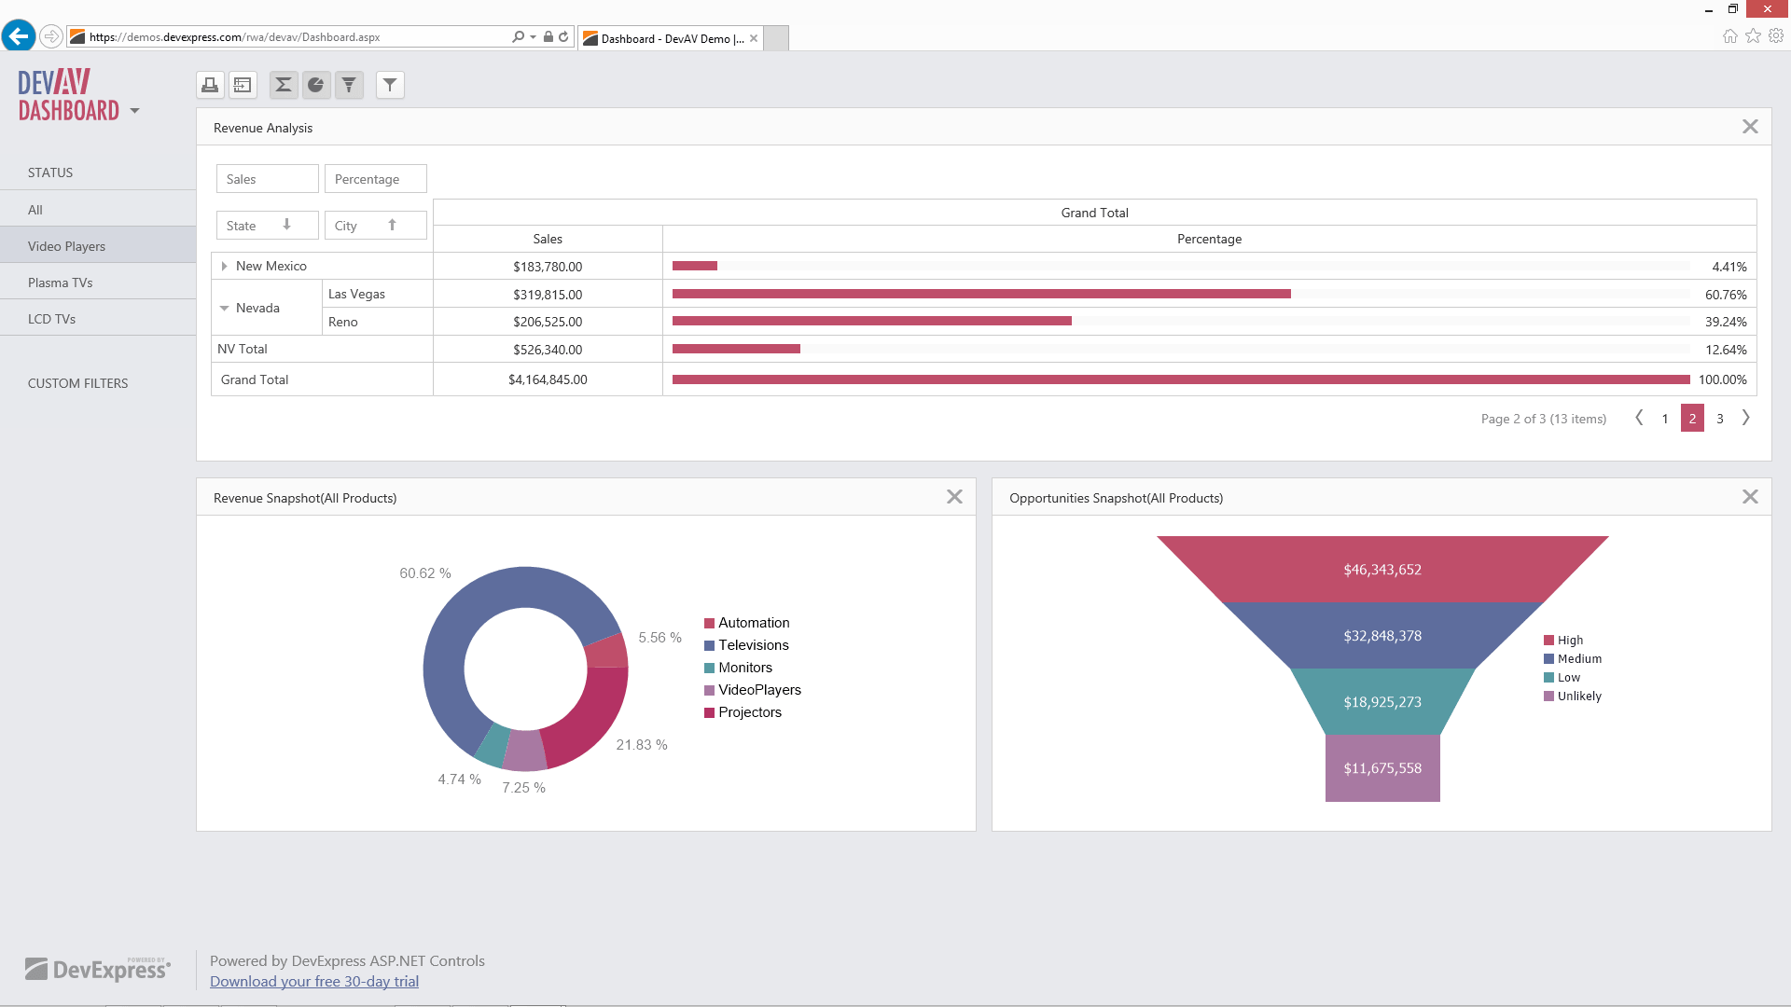
Task: Click the next page chevron
Action: coord(1746,418)
